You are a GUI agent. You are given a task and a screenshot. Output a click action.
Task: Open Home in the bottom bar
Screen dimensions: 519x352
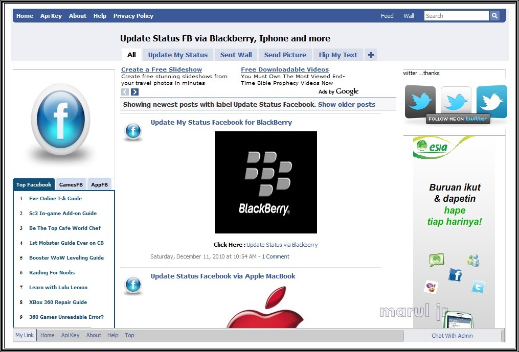coord(48,335)
